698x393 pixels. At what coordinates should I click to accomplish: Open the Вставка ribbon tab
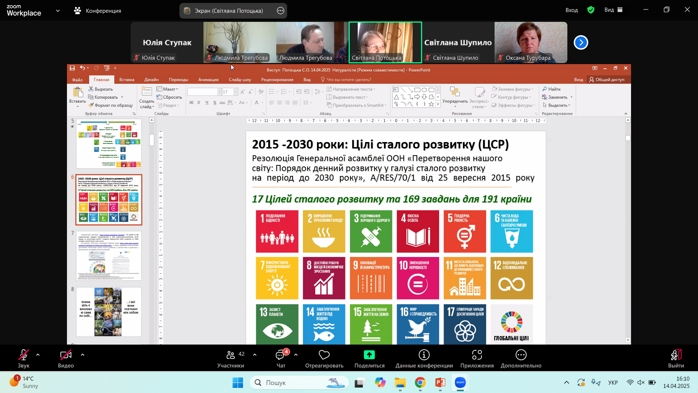[127, 79]
